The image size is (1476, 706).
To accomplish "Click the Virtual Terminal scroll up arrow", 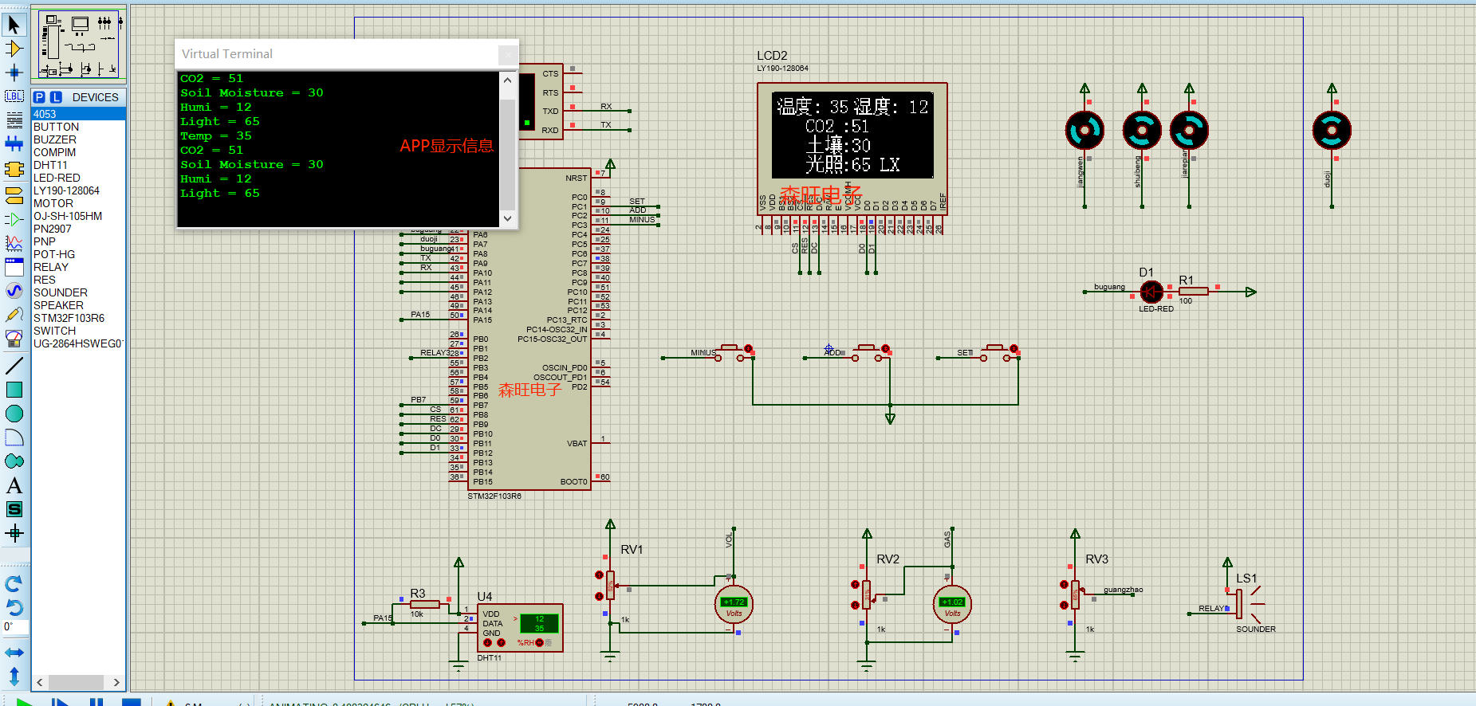I will pyautogui.click(x=508, y=80).
